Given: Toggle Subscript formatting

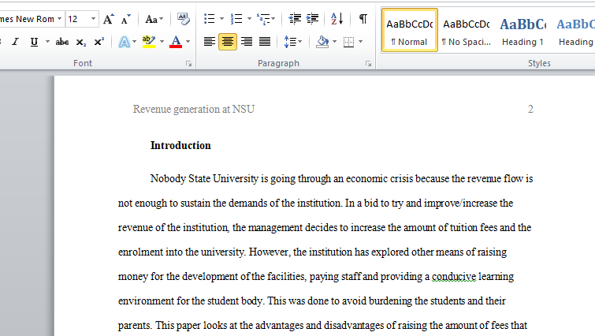Looking at the screenshot, I should [80, 41].
